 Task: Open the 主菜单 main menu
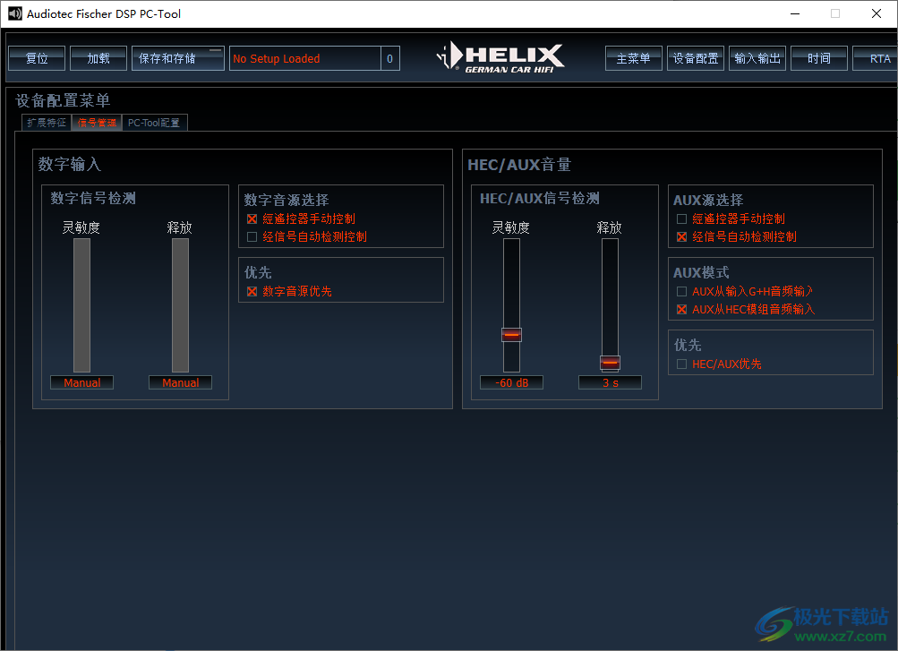[x=633, y=57]
